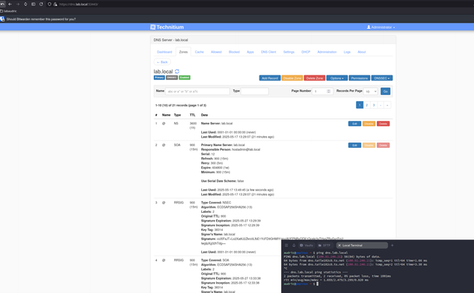Focus the Name filter input field
Image resolution: width=474 pixels, height=293 pixels.
(197, 91)
